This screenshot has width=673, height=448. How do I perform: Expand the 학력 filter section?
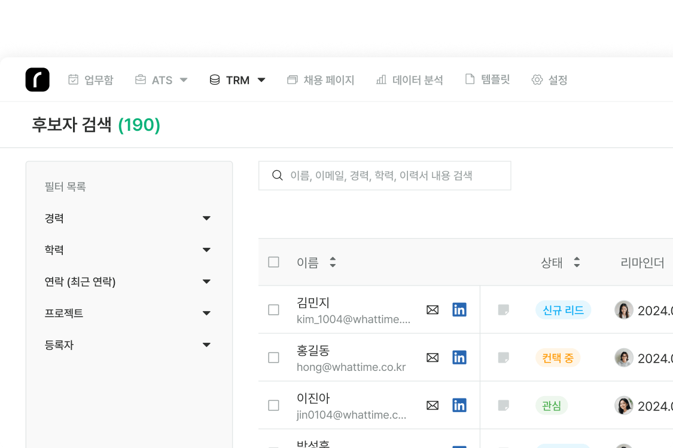tap(206, 250)
